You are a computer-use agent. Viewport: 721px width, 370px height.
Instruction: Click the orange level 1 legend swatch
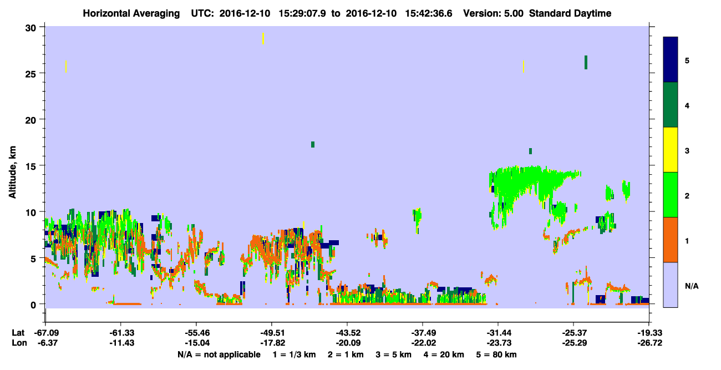(x=671, y=240)
